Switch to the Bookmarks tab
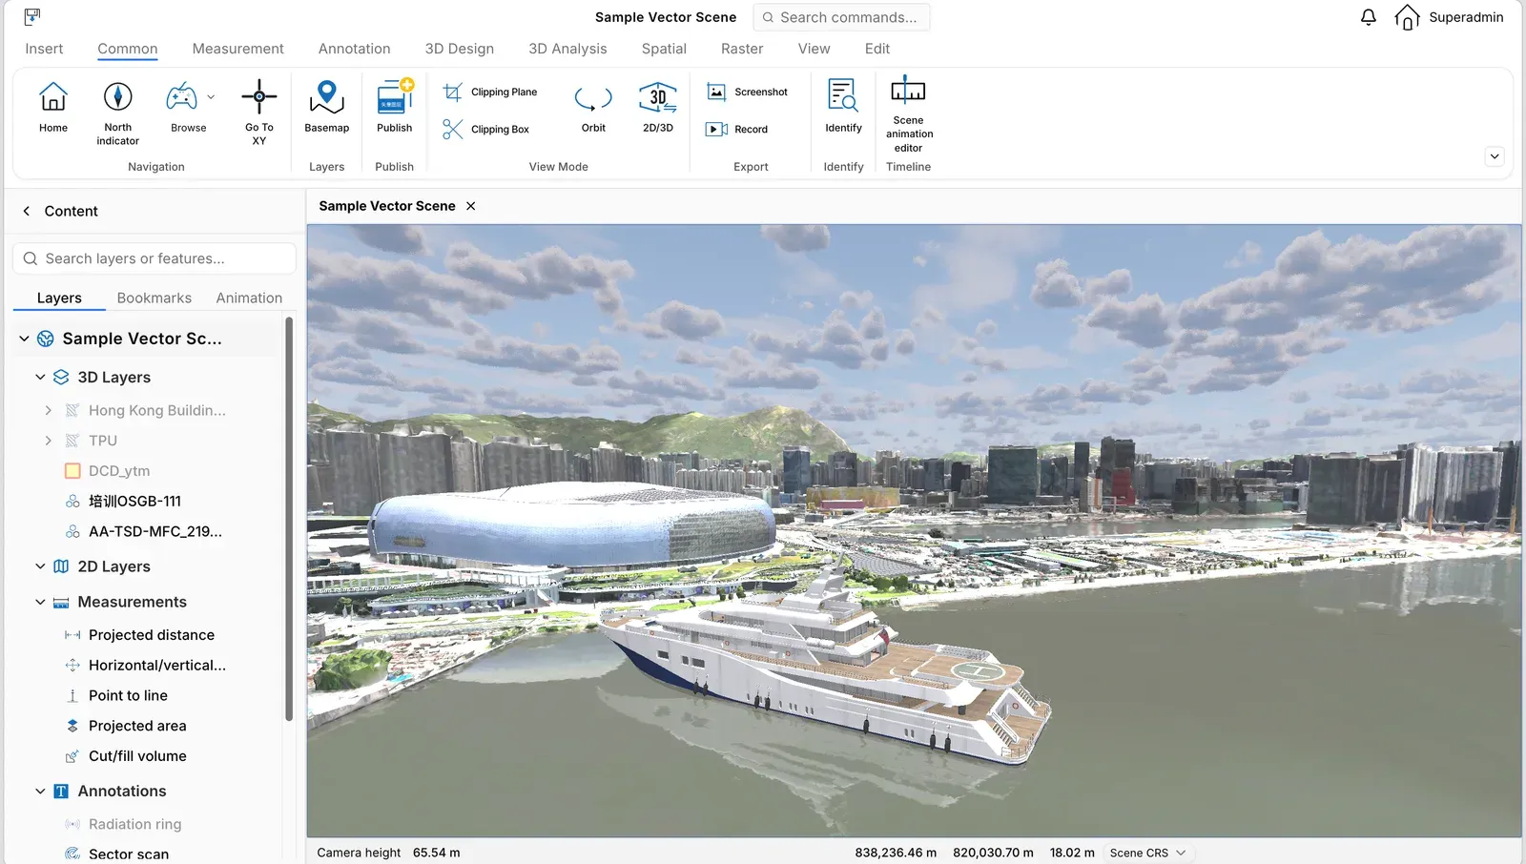The height and width of the screenshot is (864, 1526). (x=155, y=298)
